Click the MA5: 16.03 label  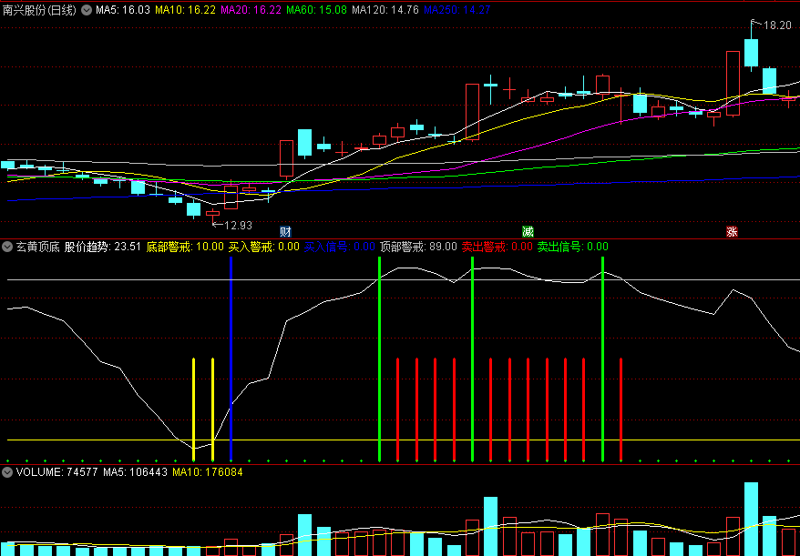tap(123, 9)
